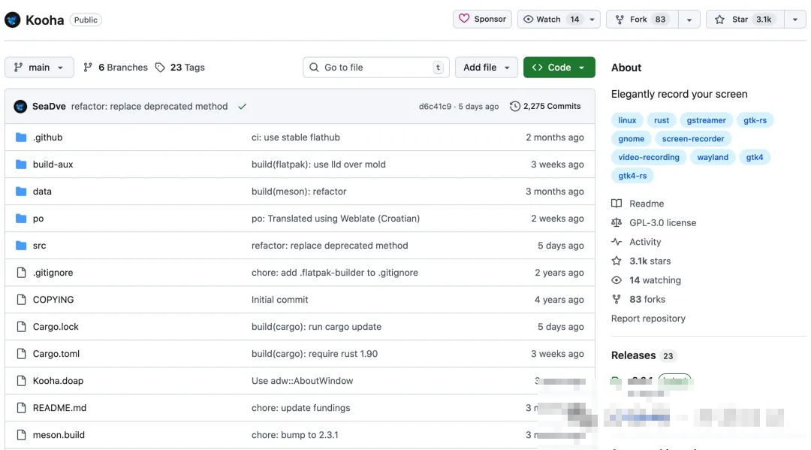The height and width of the screenshot is (450, 811).
Task: Star the Kooha repository
Action: pos(745,19)
